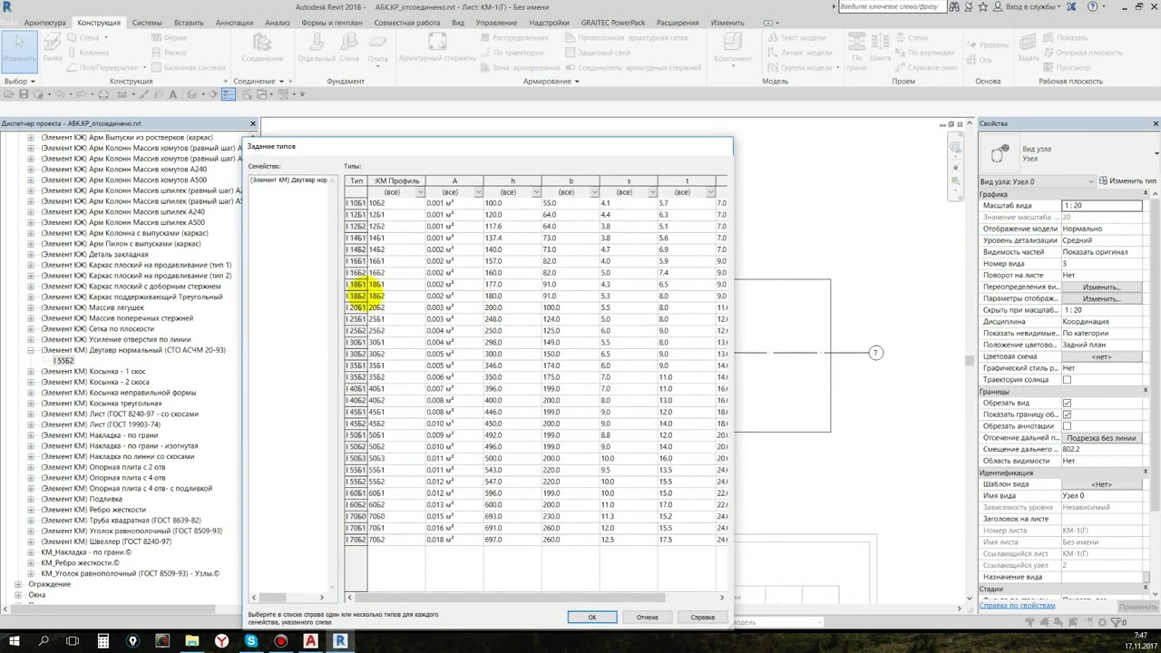This screenshot has width=1161, height=653.
Task: Select the Плита foundation slab tool
Action: pos(377,49)
